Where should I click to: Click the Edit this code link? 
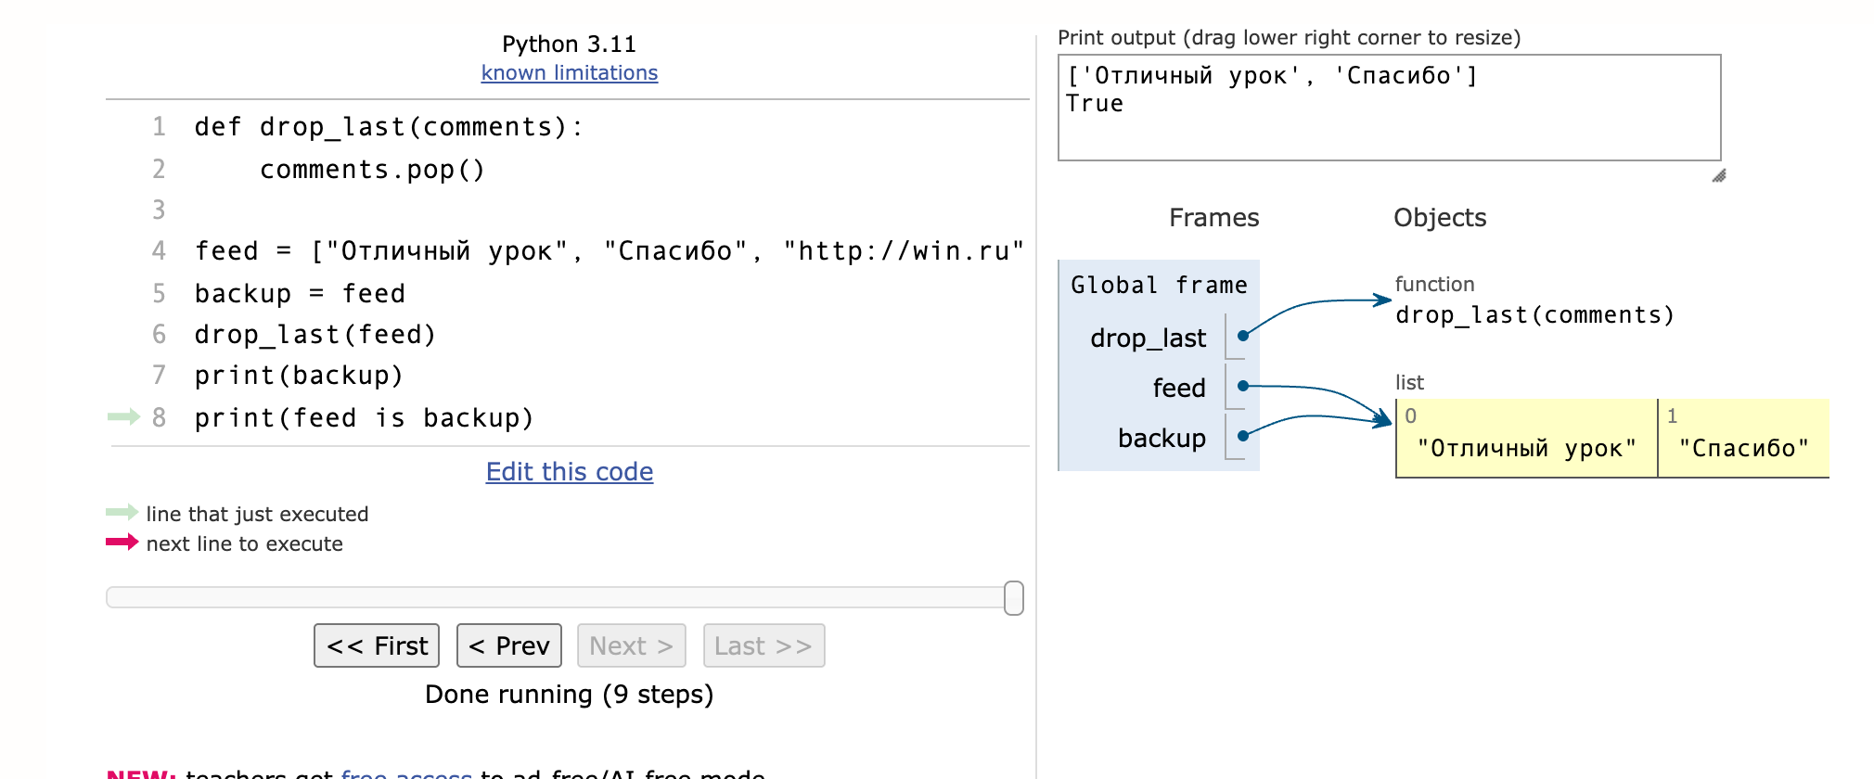pos(569,471)
